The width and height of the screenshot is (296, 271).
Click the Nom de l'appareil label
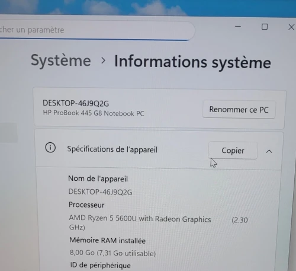[x=98, y=178]
